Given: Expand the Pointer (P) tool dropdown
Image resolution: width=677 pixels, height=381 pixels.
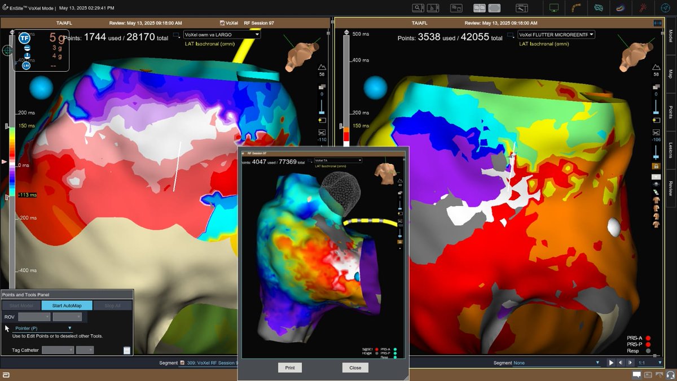Looking at the screenshot, I should pos(43,328).
